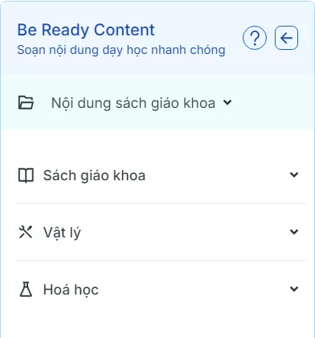Viewport: 315px width, 338px height.
Task: Click the empty space in the Vật lý row
Action: pyautogui.click(x=185, y=232)
